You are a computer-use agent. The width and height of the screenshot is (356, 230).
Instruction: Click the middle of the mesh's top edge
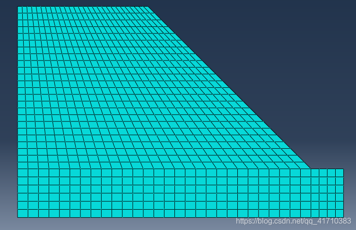click(x=83, y=7)
